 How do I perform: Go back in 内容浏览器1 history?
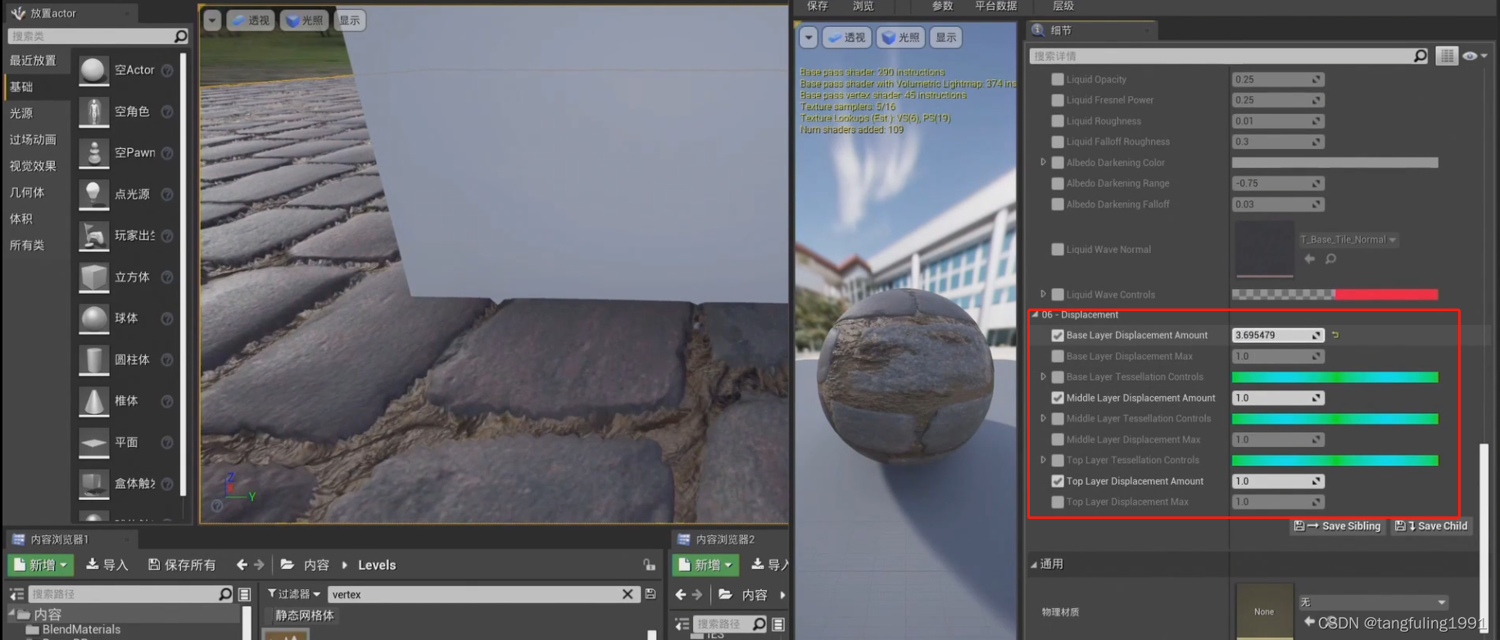[242, 565]
